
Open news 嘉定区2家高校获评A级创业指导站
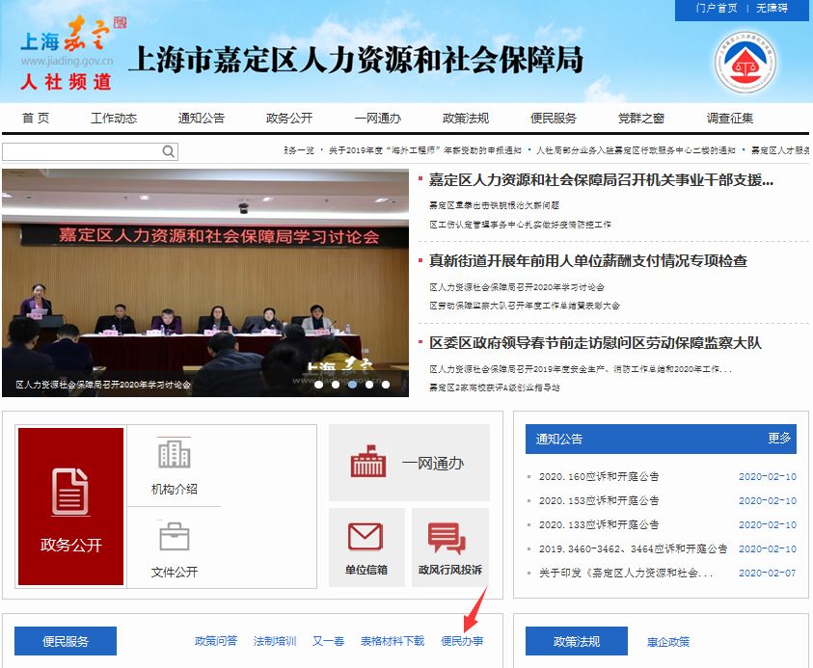point(494,387)
